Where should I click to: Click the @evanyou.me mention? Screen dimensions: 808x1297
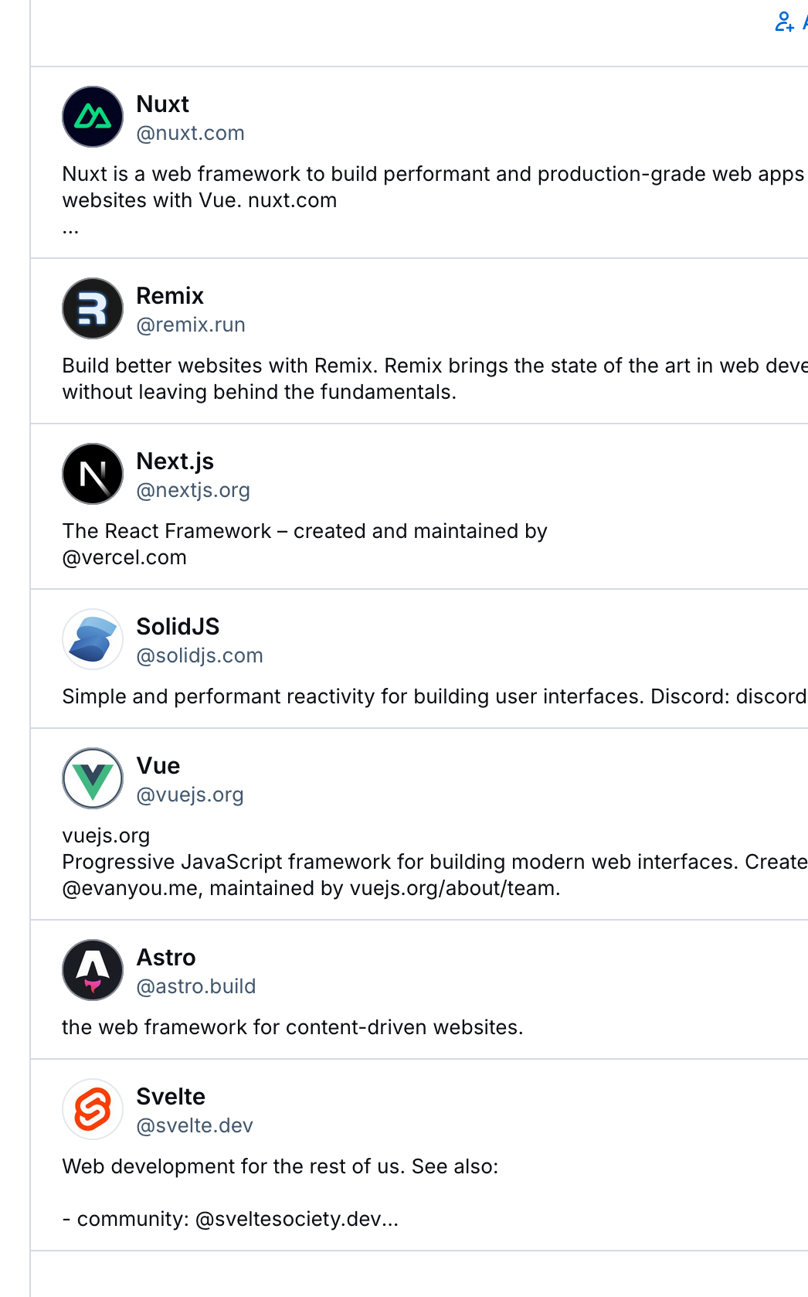pyautogui.click(x=131, y=889)
